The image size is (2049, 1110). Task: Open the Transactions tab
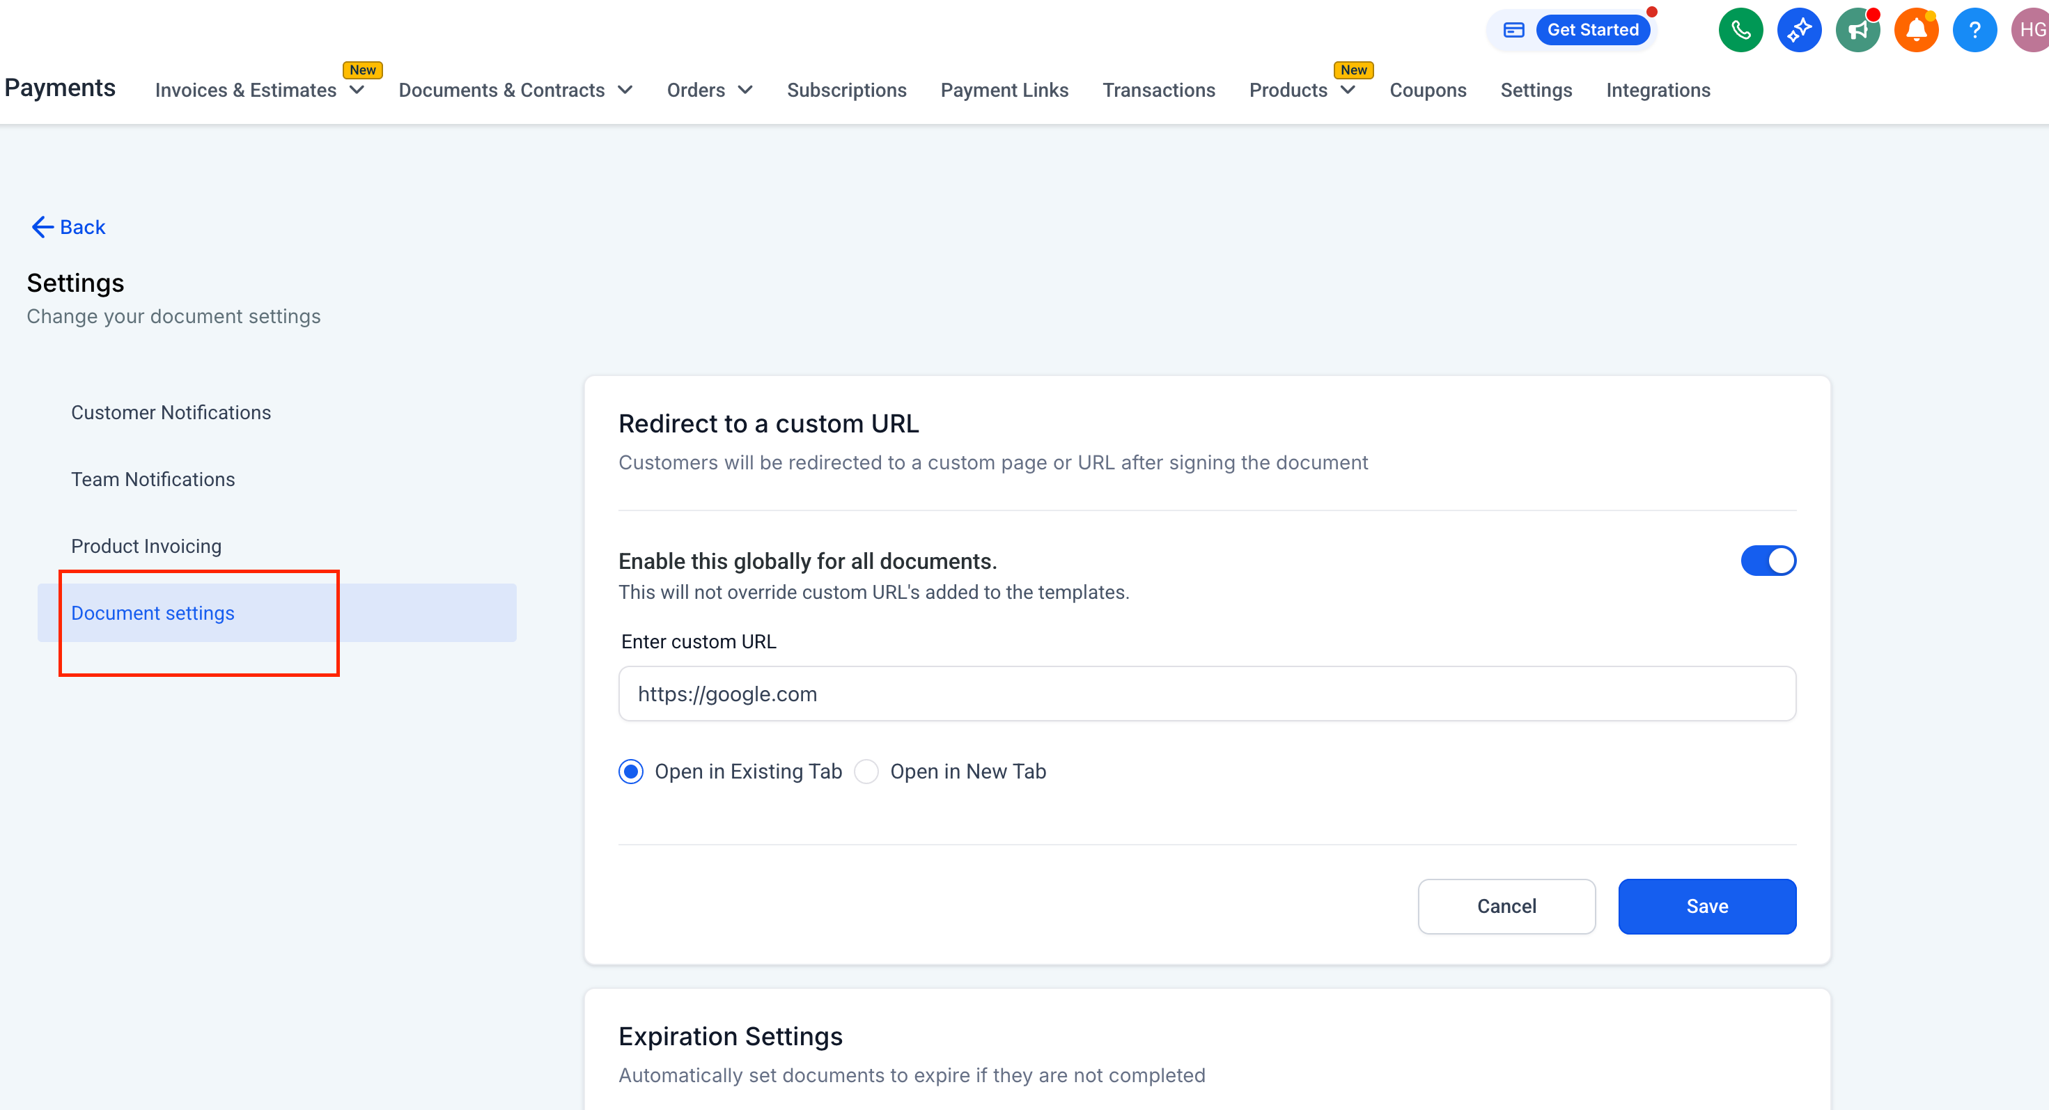(1158, 90)
